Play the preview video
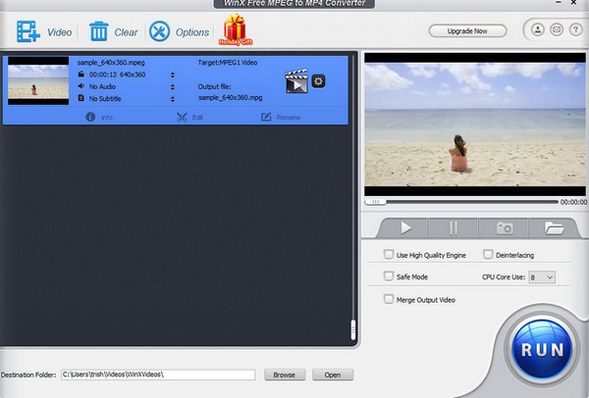 coord(405,228)
